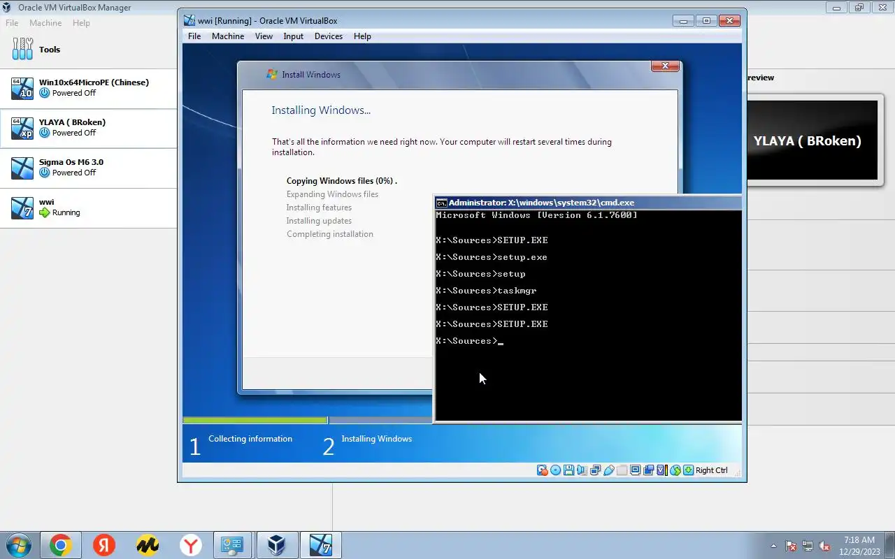This screenshot has width=895, height=559.
Task: Click the keyboard capture green arrow icon
Action: [688, 470]
